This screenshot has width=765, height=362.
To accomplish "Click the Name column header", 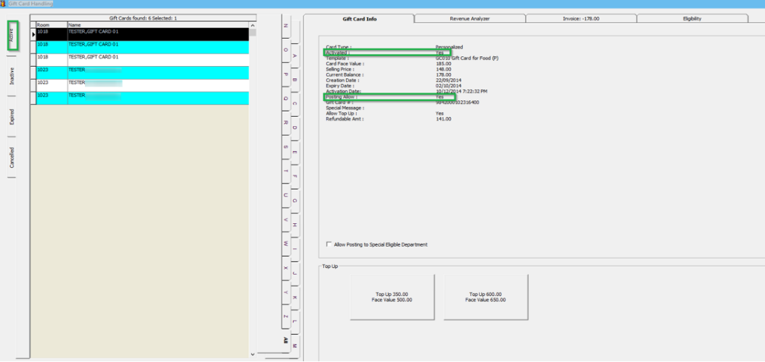I will pyautogui.click(x=158, y=24).
